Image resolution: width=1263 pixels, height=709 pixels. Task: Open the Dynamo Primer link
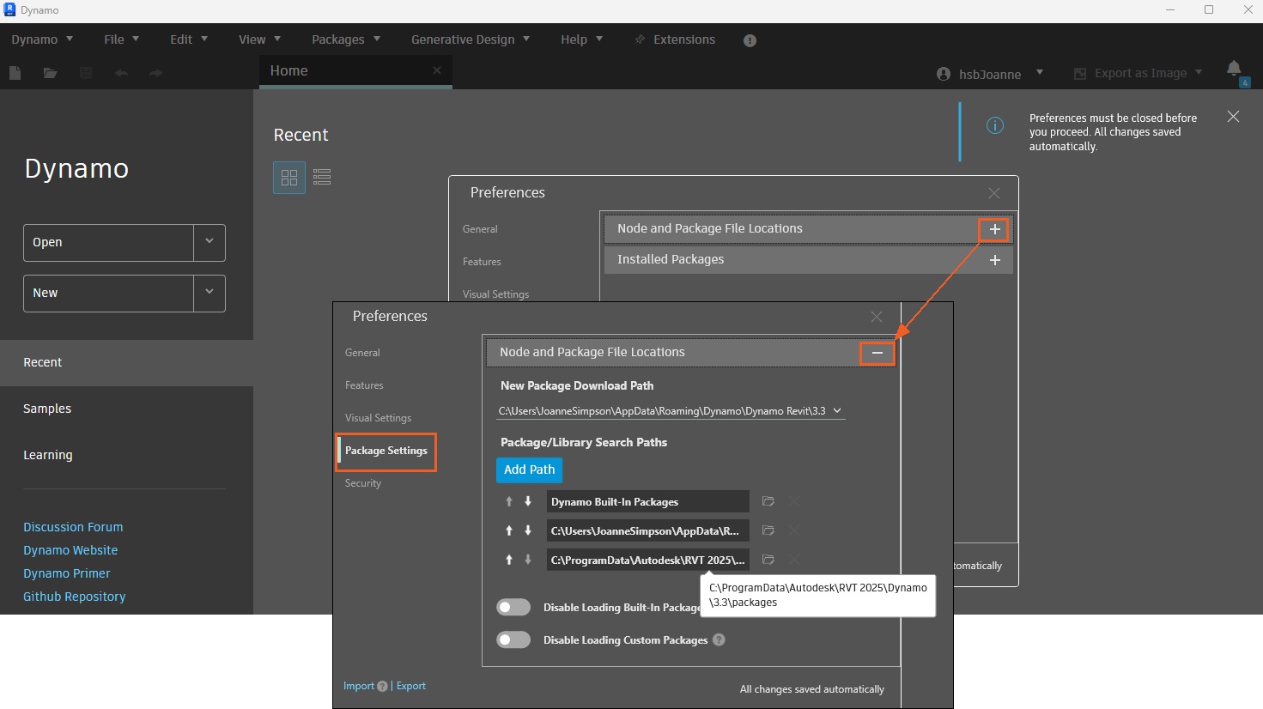click(x=67, y=573)
